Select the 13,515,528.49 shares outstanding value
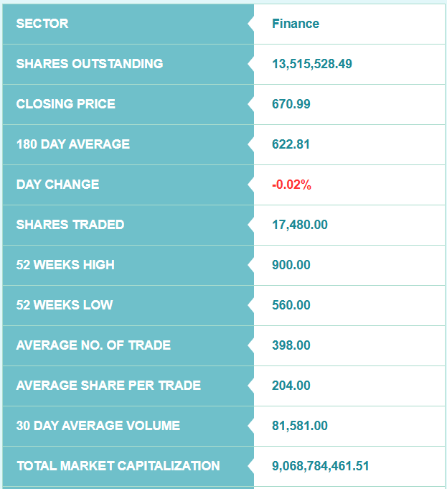The width and height of the screenshot is (447, 489). (311, 64)
